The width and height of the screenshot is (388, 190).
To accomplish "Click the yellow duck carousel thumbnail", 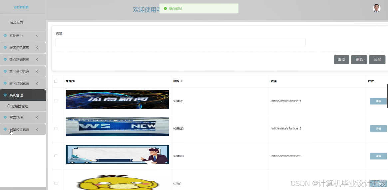I will 117,182.
